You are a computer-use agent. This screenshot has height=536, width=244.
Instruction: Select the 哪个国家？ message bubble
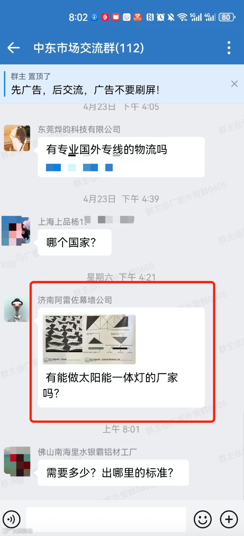[75, 242]
